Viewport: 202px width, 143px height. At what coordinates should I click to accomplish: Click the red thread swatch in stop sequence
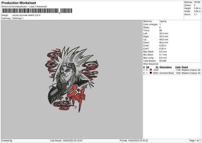tap(151, 70)
